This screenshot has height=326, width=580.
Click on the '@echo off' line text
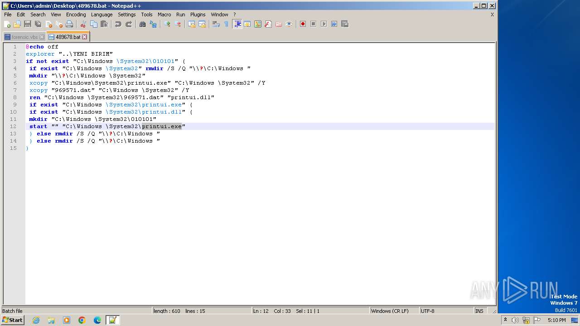(x=42, y=47)
